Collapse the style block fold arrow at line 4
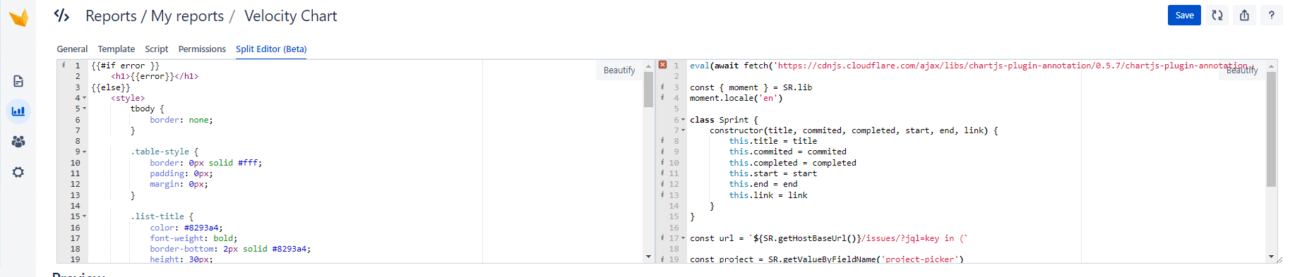Screen dimensions: 1295x277 click(85, 98)
